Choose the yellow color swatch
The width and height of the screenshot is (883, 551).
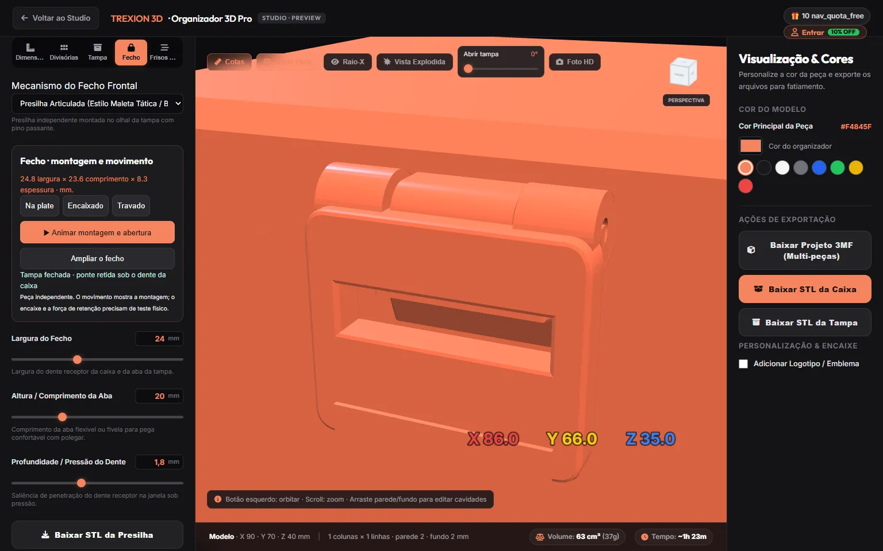click(x=856, y=168)
